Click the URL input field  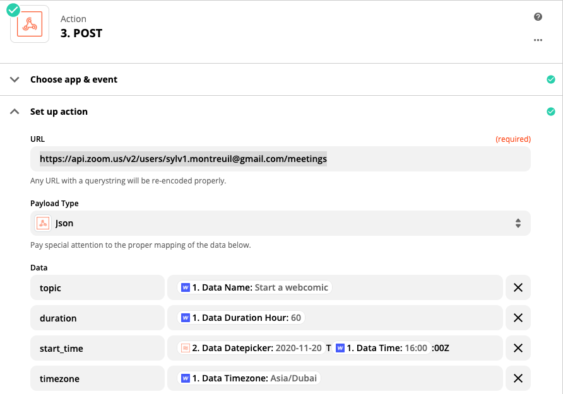tap(280, 159)
